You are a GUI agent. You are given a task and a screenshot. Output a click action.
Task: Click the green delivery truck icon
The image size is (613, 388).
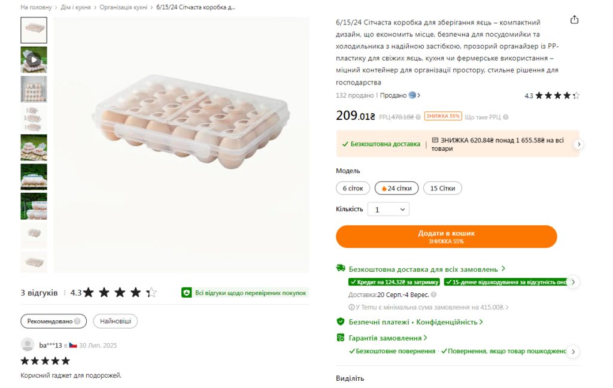pyautogui.click(x=341, y=268)
